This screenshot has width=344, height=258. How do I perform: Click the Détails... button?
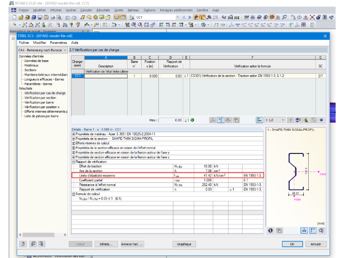point(106,244)
